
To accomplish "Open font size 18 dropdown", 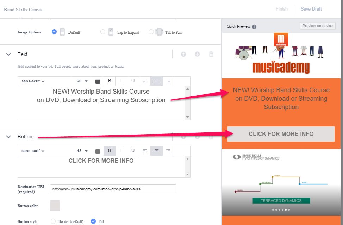I will 82,151.
